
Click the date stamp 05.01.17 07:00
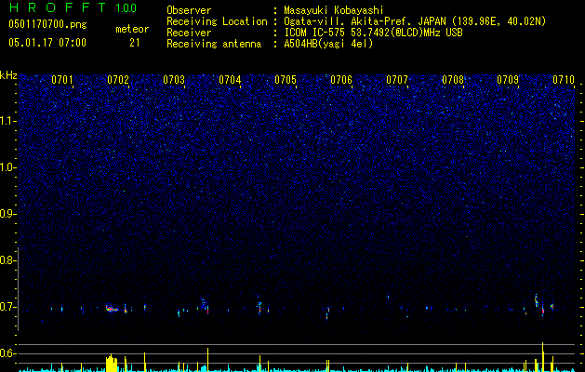(x=47, y=43)
